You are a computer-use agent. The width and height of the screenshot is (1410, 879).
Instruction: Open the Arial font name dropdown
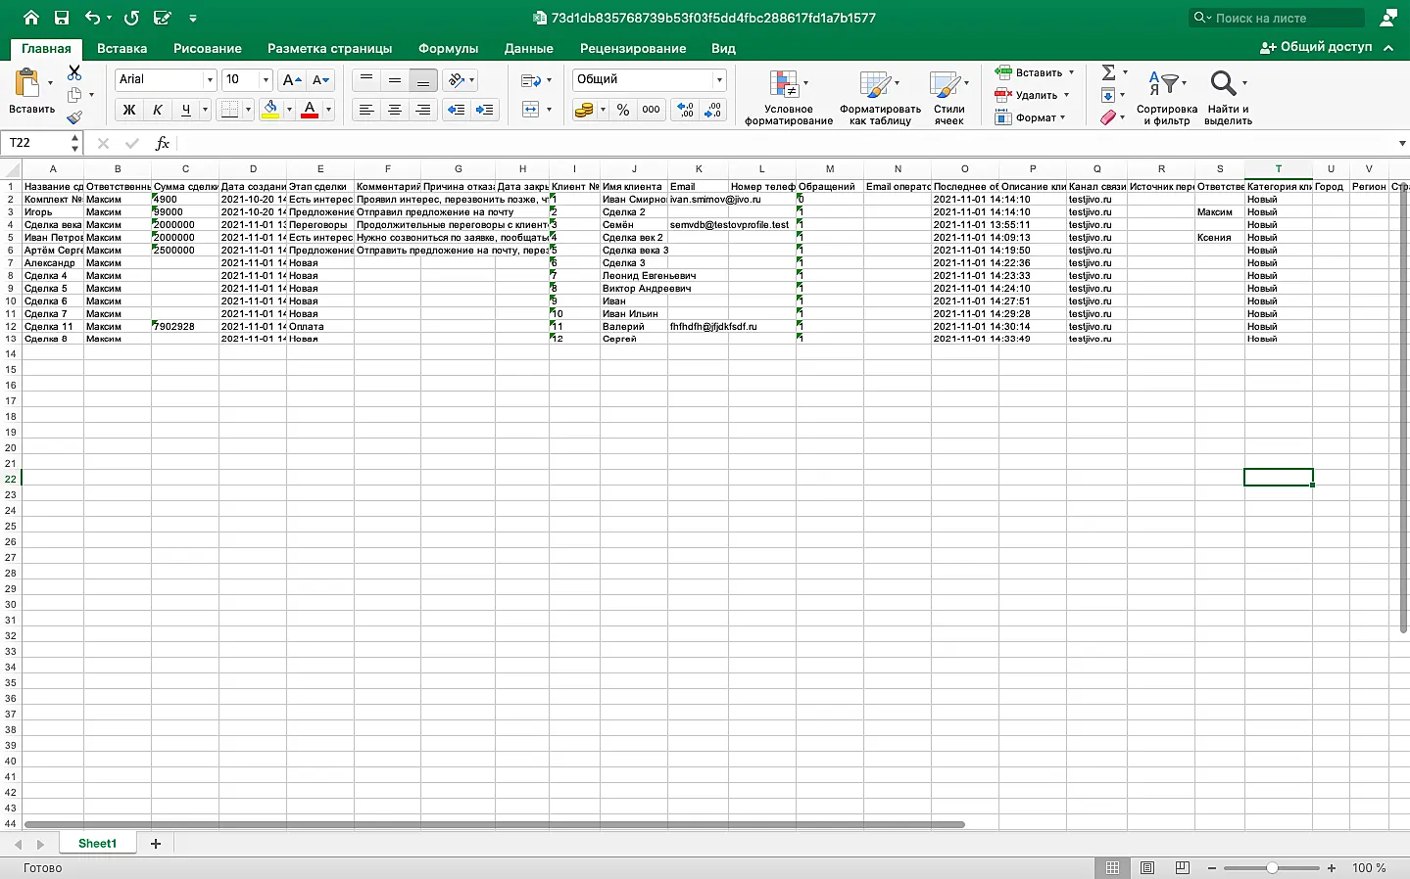(209, 80)
